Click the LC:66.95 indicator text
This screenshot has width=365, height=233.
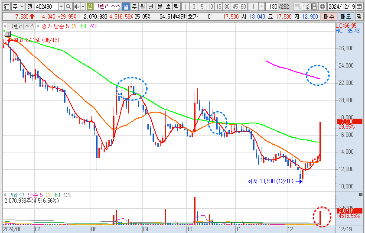click(x=346, y=26)
